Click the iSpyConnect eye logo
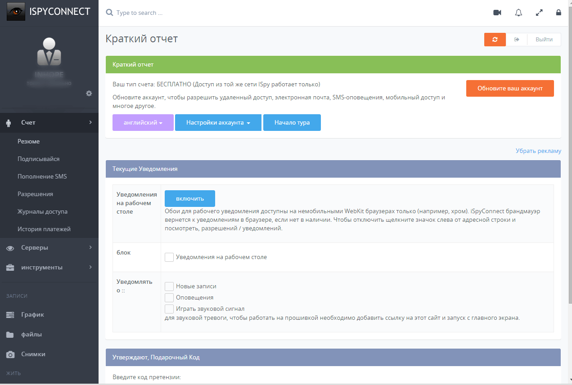 coord(16,12)
